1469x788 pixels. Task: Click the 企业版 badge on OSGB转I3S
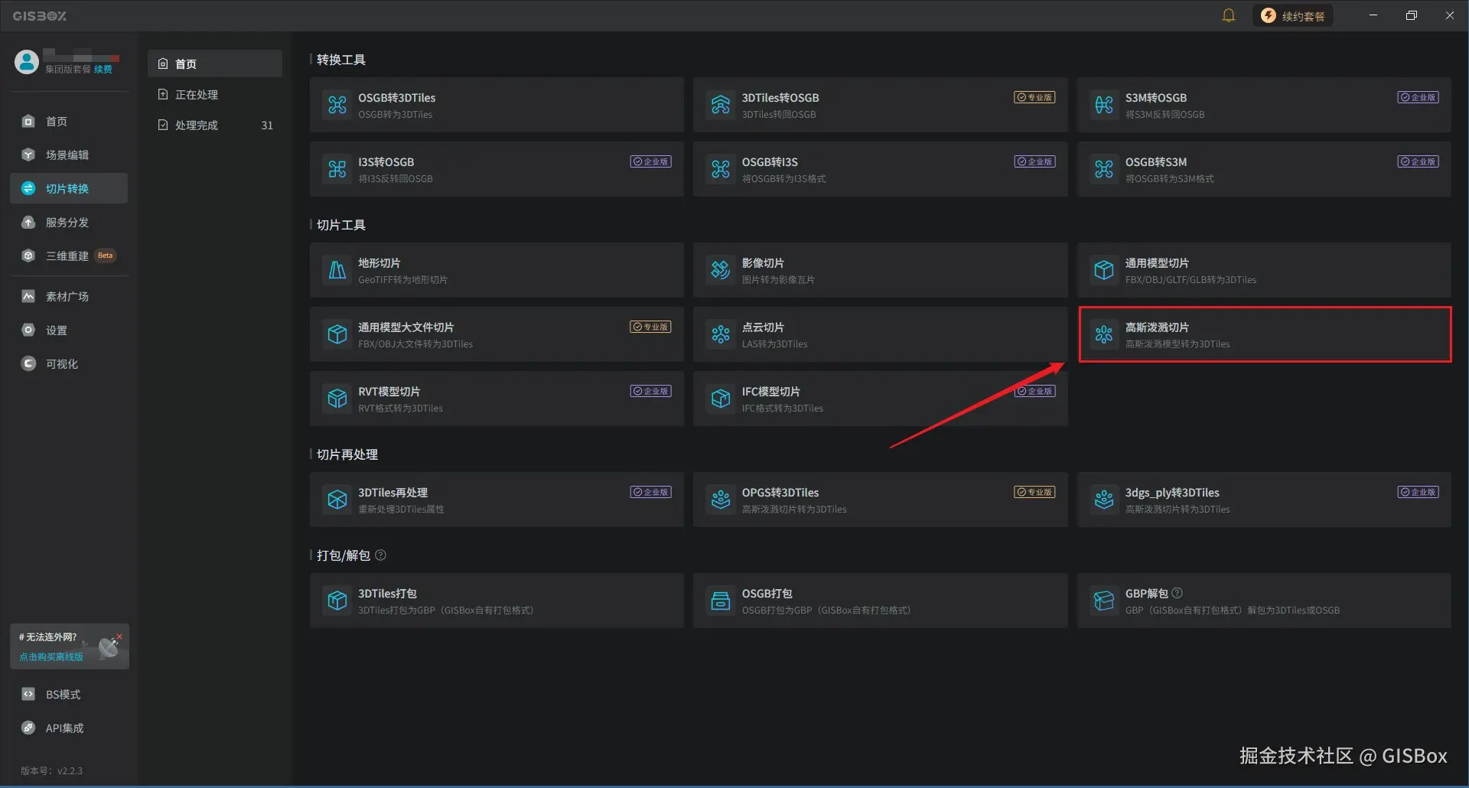pos(1034,161)
